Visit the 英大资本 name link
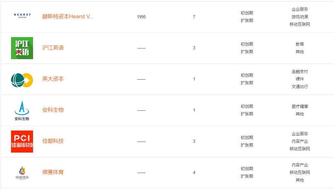The height and width of the screenshot is (190, 334). [x=53, y=79]
